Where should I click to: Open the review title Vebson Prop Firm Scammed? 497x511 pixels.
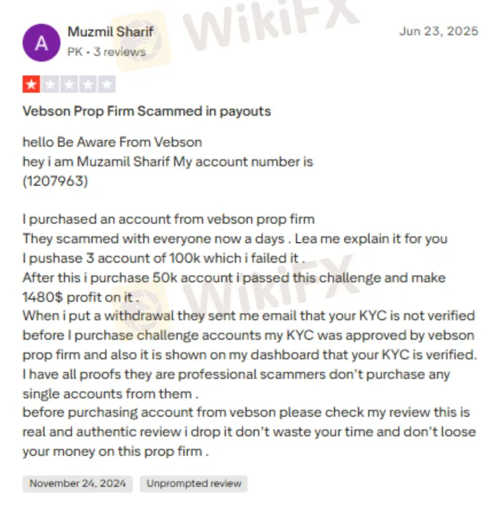(x=146, y=111)
